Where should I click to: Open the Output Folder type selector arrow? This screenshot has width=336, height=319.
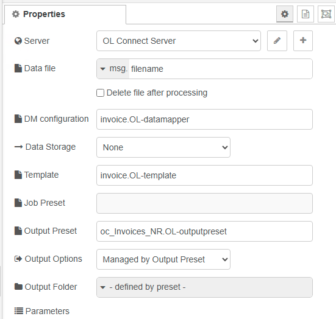tap(103, 287)
